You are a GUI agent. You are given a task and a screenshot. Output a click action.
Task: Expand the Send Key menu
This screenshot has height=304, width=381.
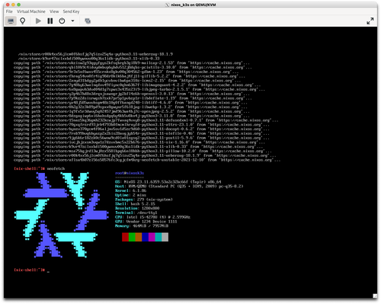coord(71,11)
